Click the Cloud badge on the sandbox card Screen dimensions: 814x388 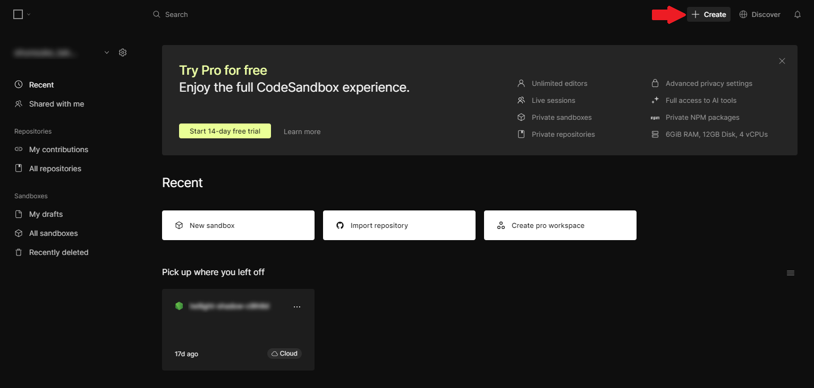[284, 353]
